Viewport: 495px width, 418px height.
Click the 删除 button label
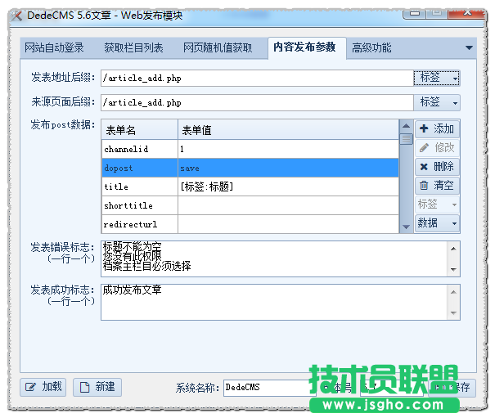tap(443, 166)
